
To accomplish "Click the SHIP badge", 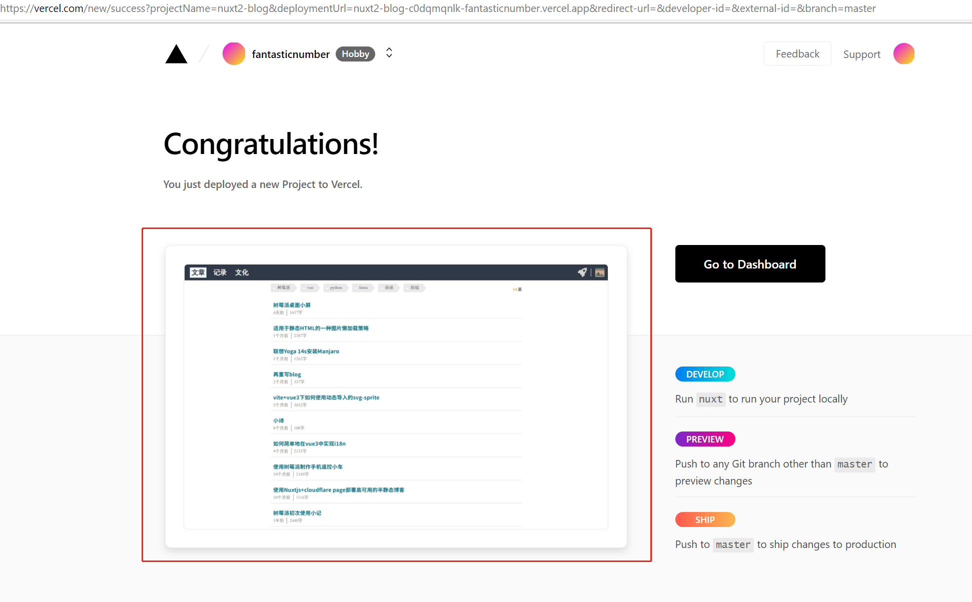I will click(705, 519).
